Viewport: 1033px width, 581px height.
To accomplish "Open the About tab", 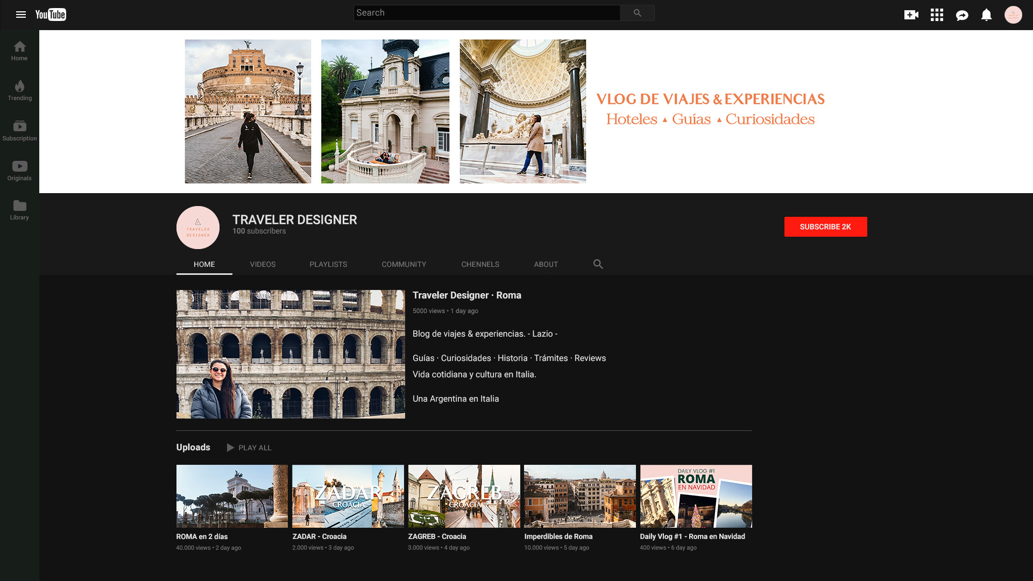I will tap(546, 264).
